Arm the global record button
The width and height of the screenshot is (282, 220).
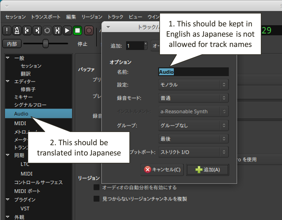(89, 31)
